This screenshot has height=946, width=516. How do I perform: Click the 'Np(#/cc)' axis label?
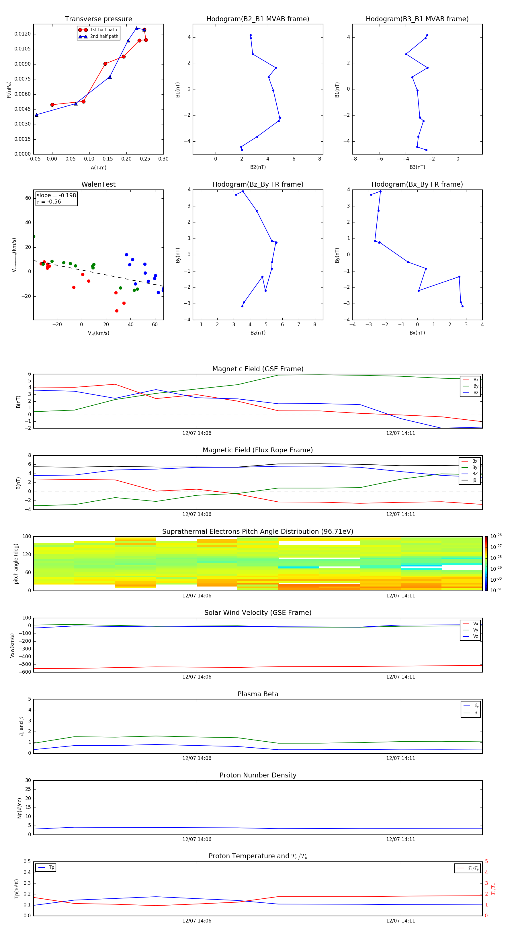19,808
